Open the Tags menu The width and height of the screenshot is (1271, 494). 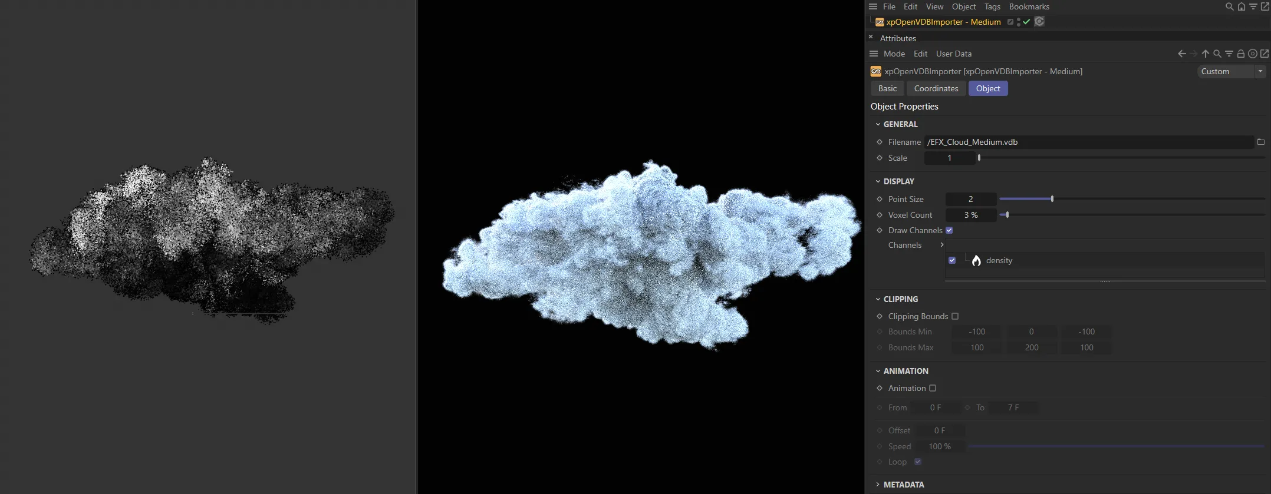(x=992, y=6)
